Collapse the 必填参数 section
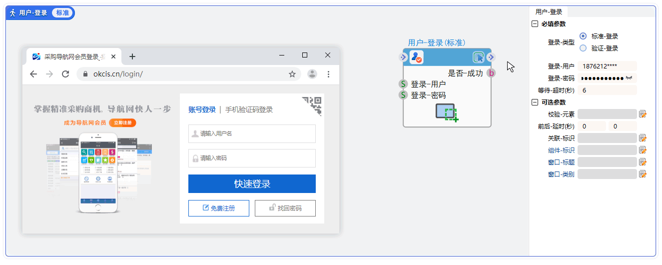662x265 pixels. [x=535, y=23]
